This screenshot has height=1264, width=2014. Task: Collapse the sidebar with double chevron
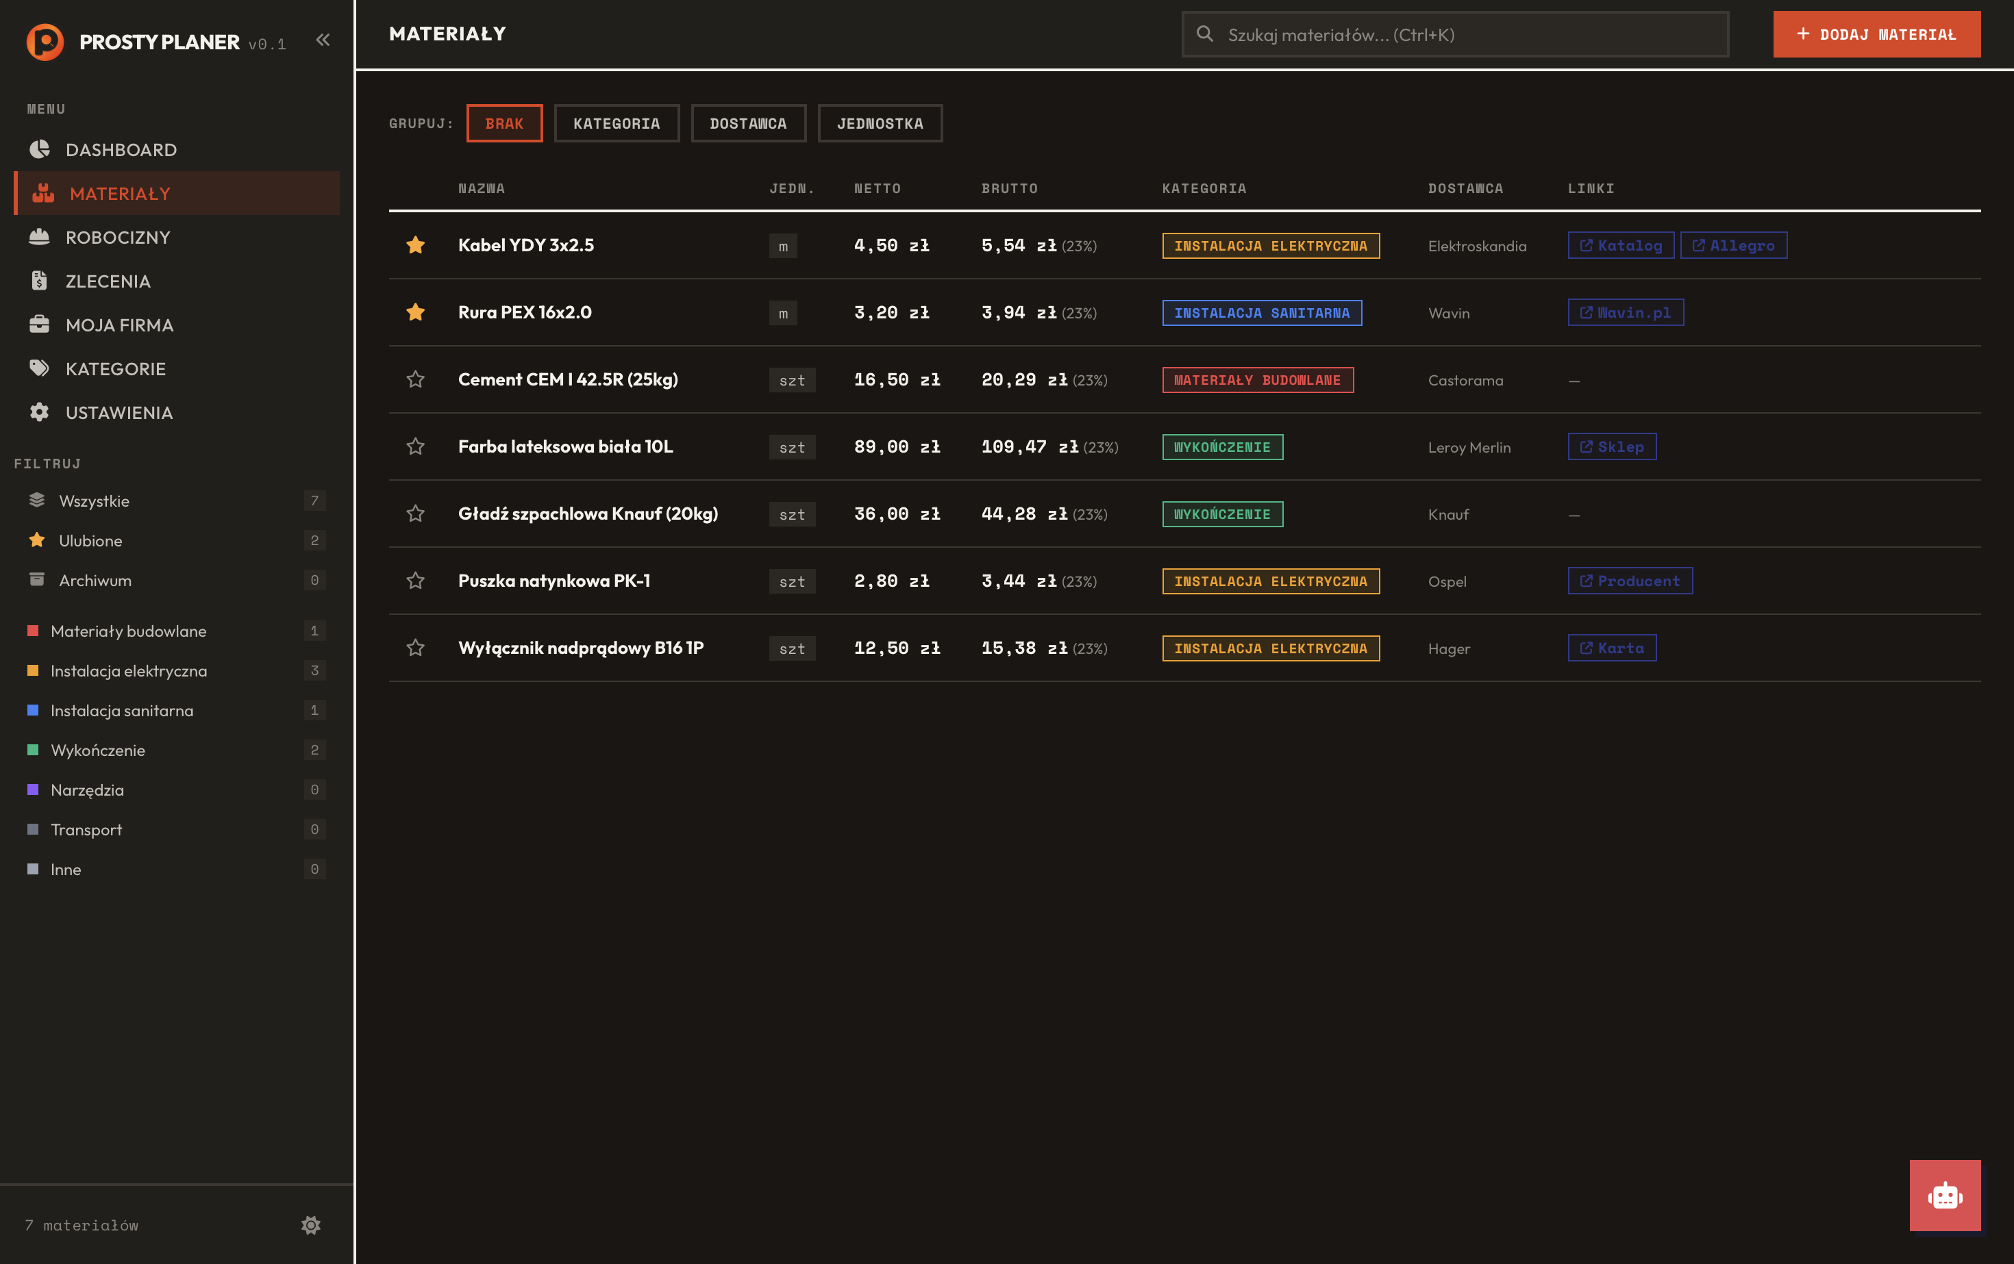[323, 40]
